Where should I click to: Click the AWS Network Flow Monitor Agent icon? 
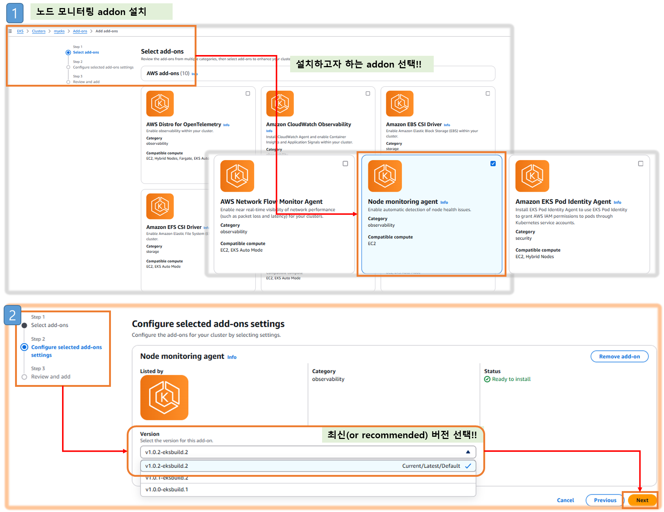click(x=237, y=176)
